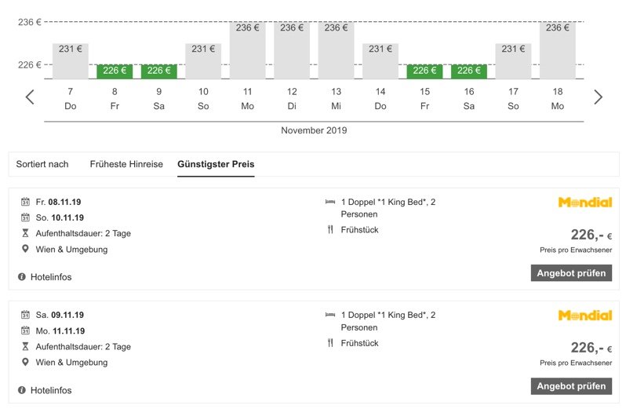Click Angebot prüfen for 08.11.19 offer

click(x=571, y=273)
